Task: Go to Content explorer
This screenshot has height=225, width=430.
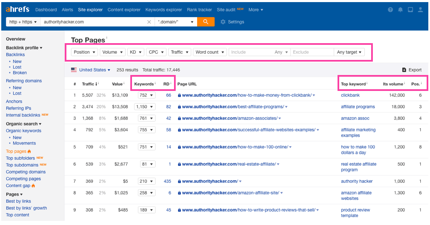Action: click(124, 10)
